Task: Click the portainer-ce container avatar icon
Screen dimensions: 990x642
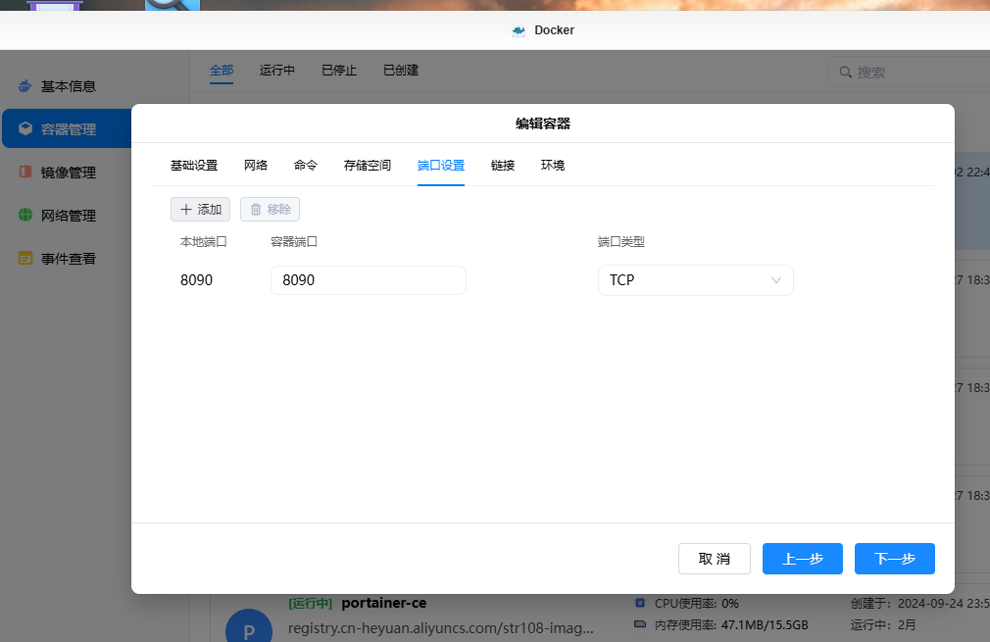Action: pos(248,629)
